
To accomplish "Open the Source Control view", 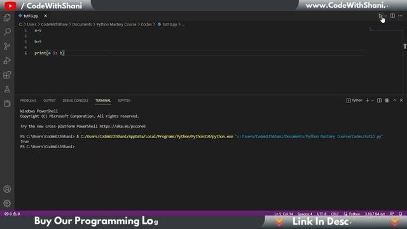I will tap(7, 46).
